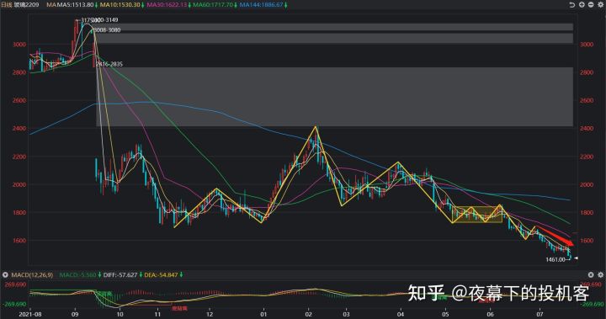Image resolution: width=606 pixels, height=319 pixels.
Task: Select the MA5:1513.80 moving average label
Action: coord(76,5)
